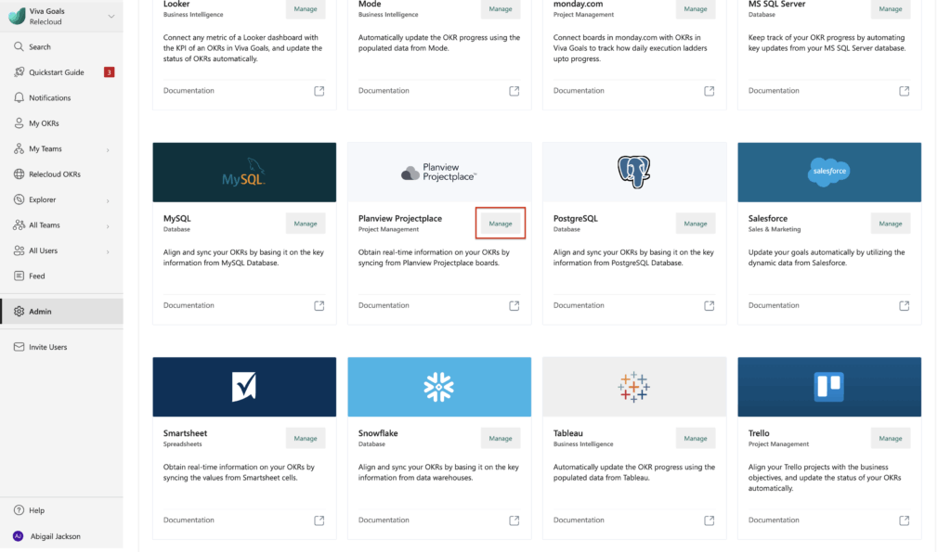Click Quickstart Guide rocket icon
Viewport: 951px width, 552px height.
tap(19, 72)
